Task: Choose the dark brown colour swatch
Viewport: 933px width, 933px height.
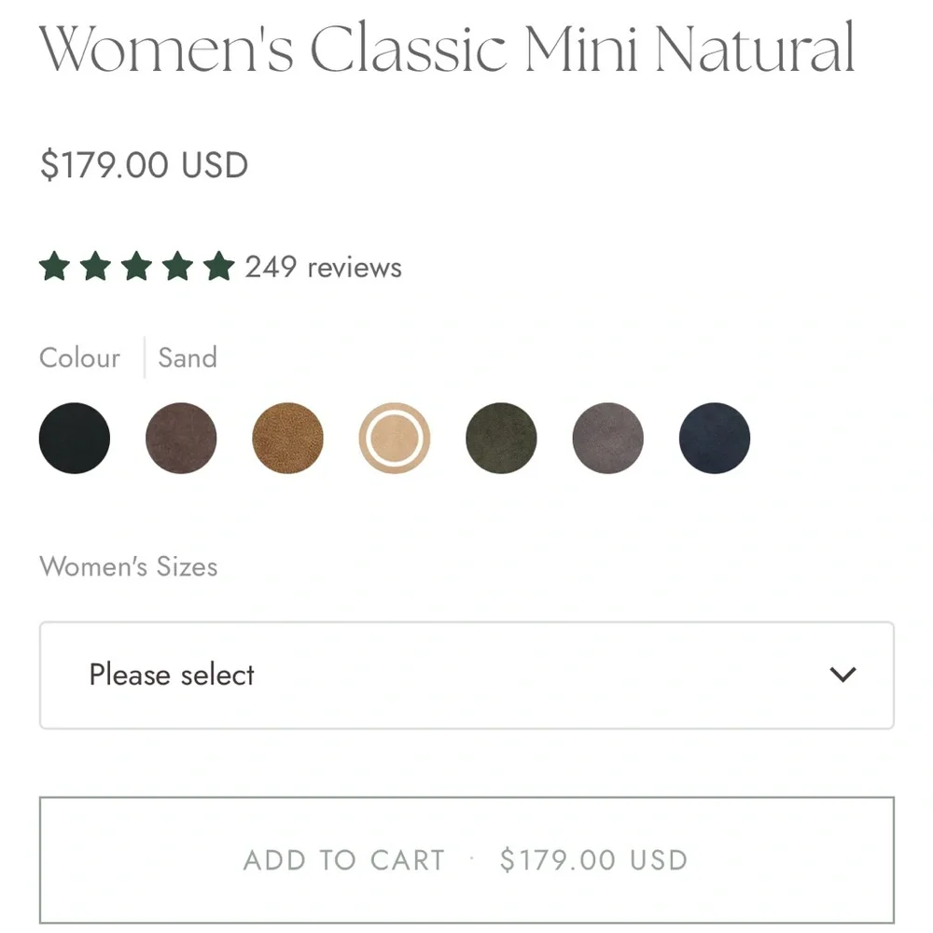Action: point(181,438)
